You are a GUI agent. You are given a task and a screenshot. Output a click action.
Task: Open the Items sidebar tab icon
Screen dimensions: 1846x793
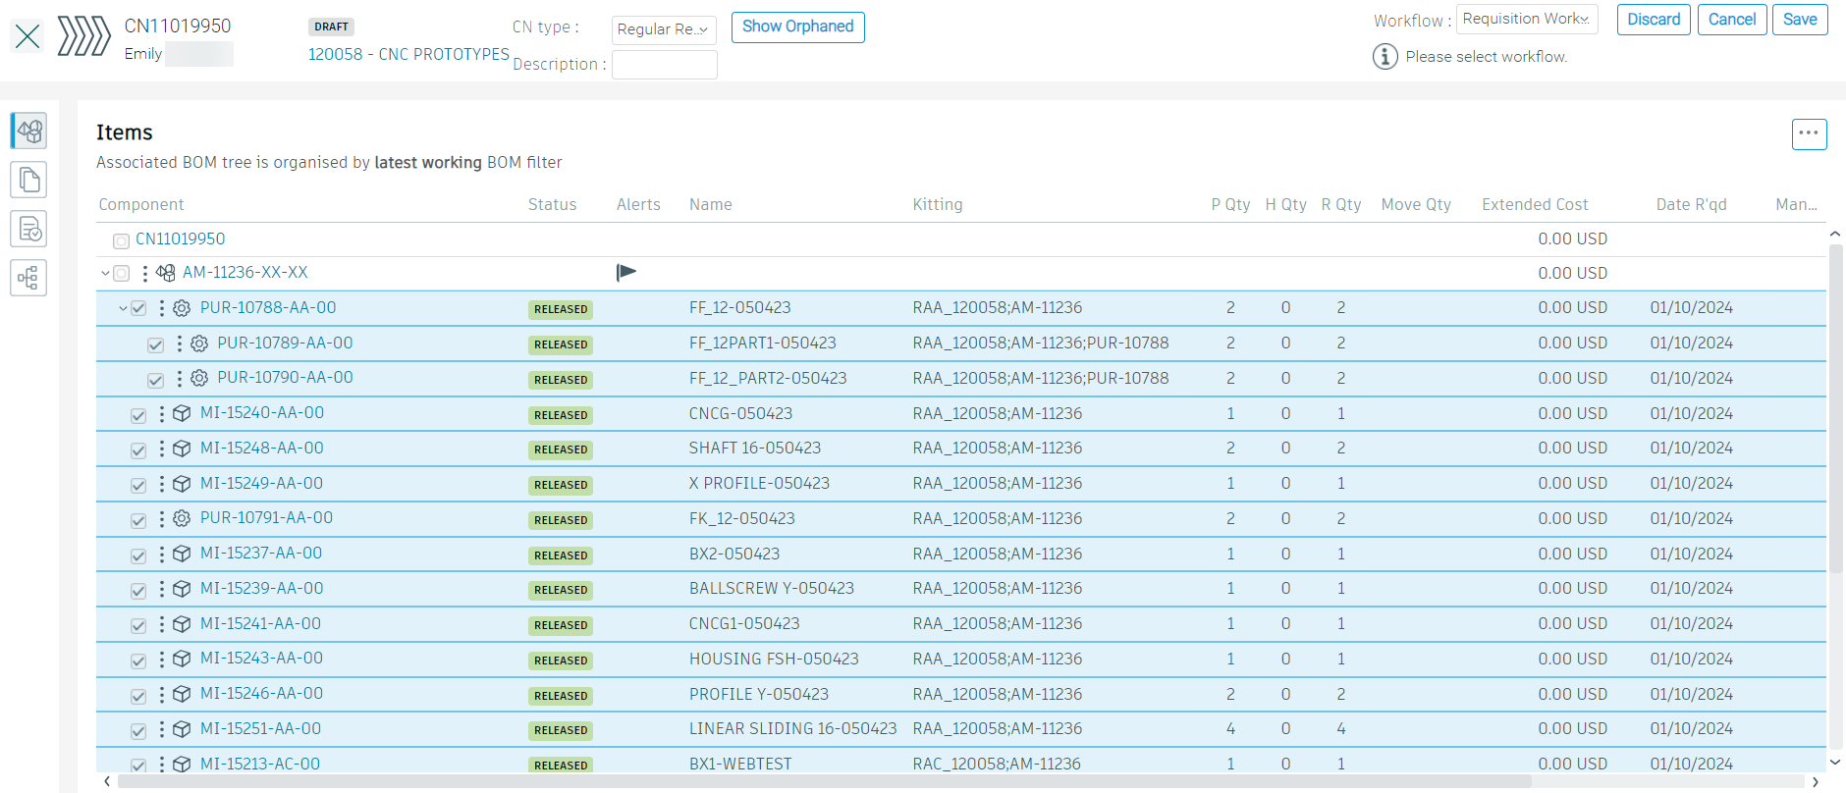pos(29,131)
